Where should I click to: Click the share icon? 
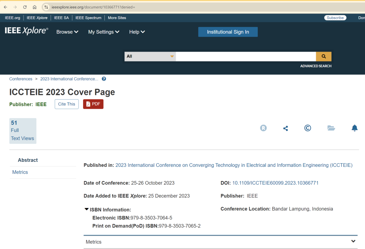click(x=286, y=128)
